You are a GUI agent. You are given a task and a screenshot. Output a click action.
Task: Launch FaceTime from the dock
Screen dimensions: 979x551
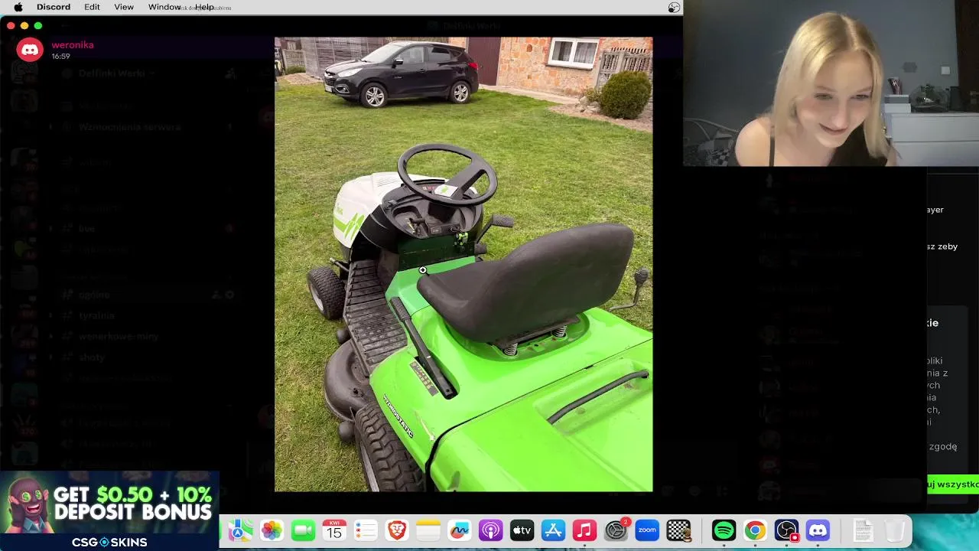303,530
